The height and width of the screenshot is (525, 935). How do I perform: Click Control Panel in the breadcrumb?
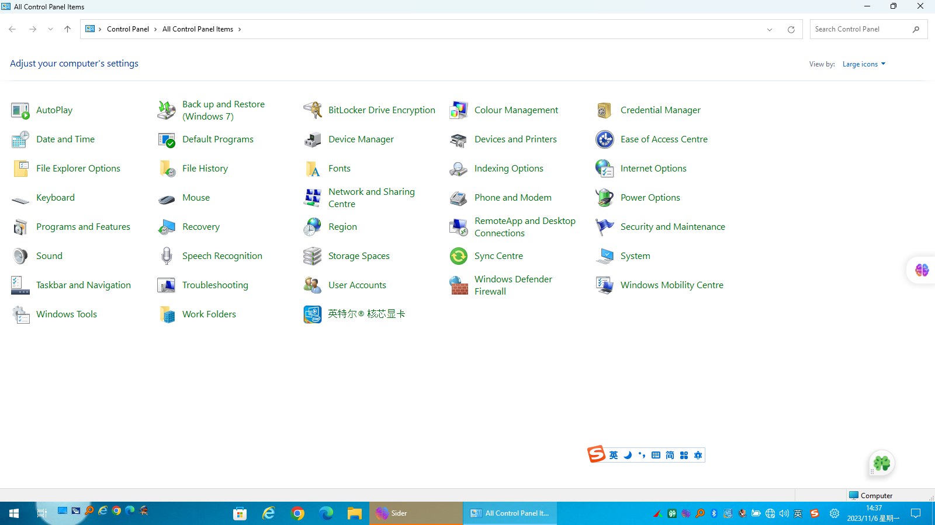click(128, 29)
